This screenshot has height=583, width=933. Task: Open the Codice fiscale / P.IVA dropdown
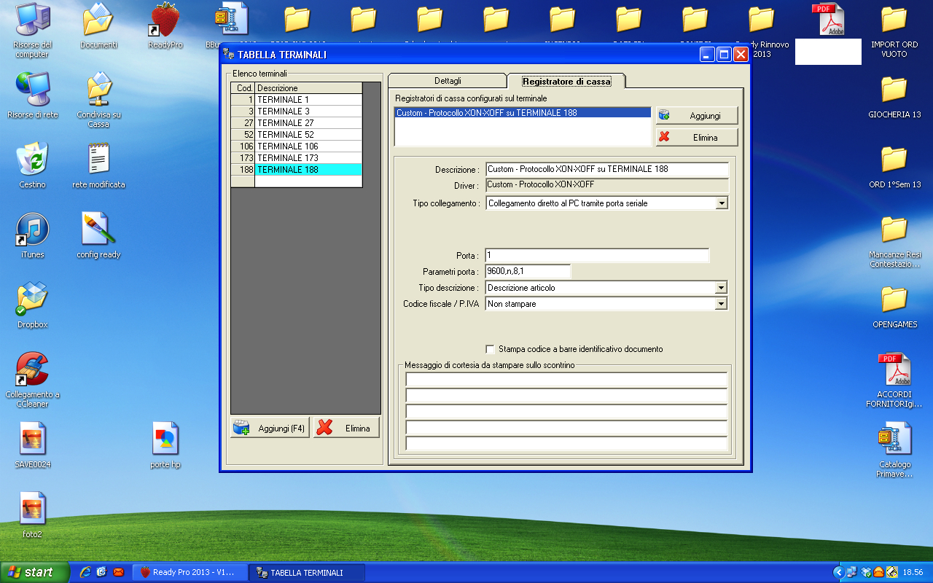(x=722, y=304)
